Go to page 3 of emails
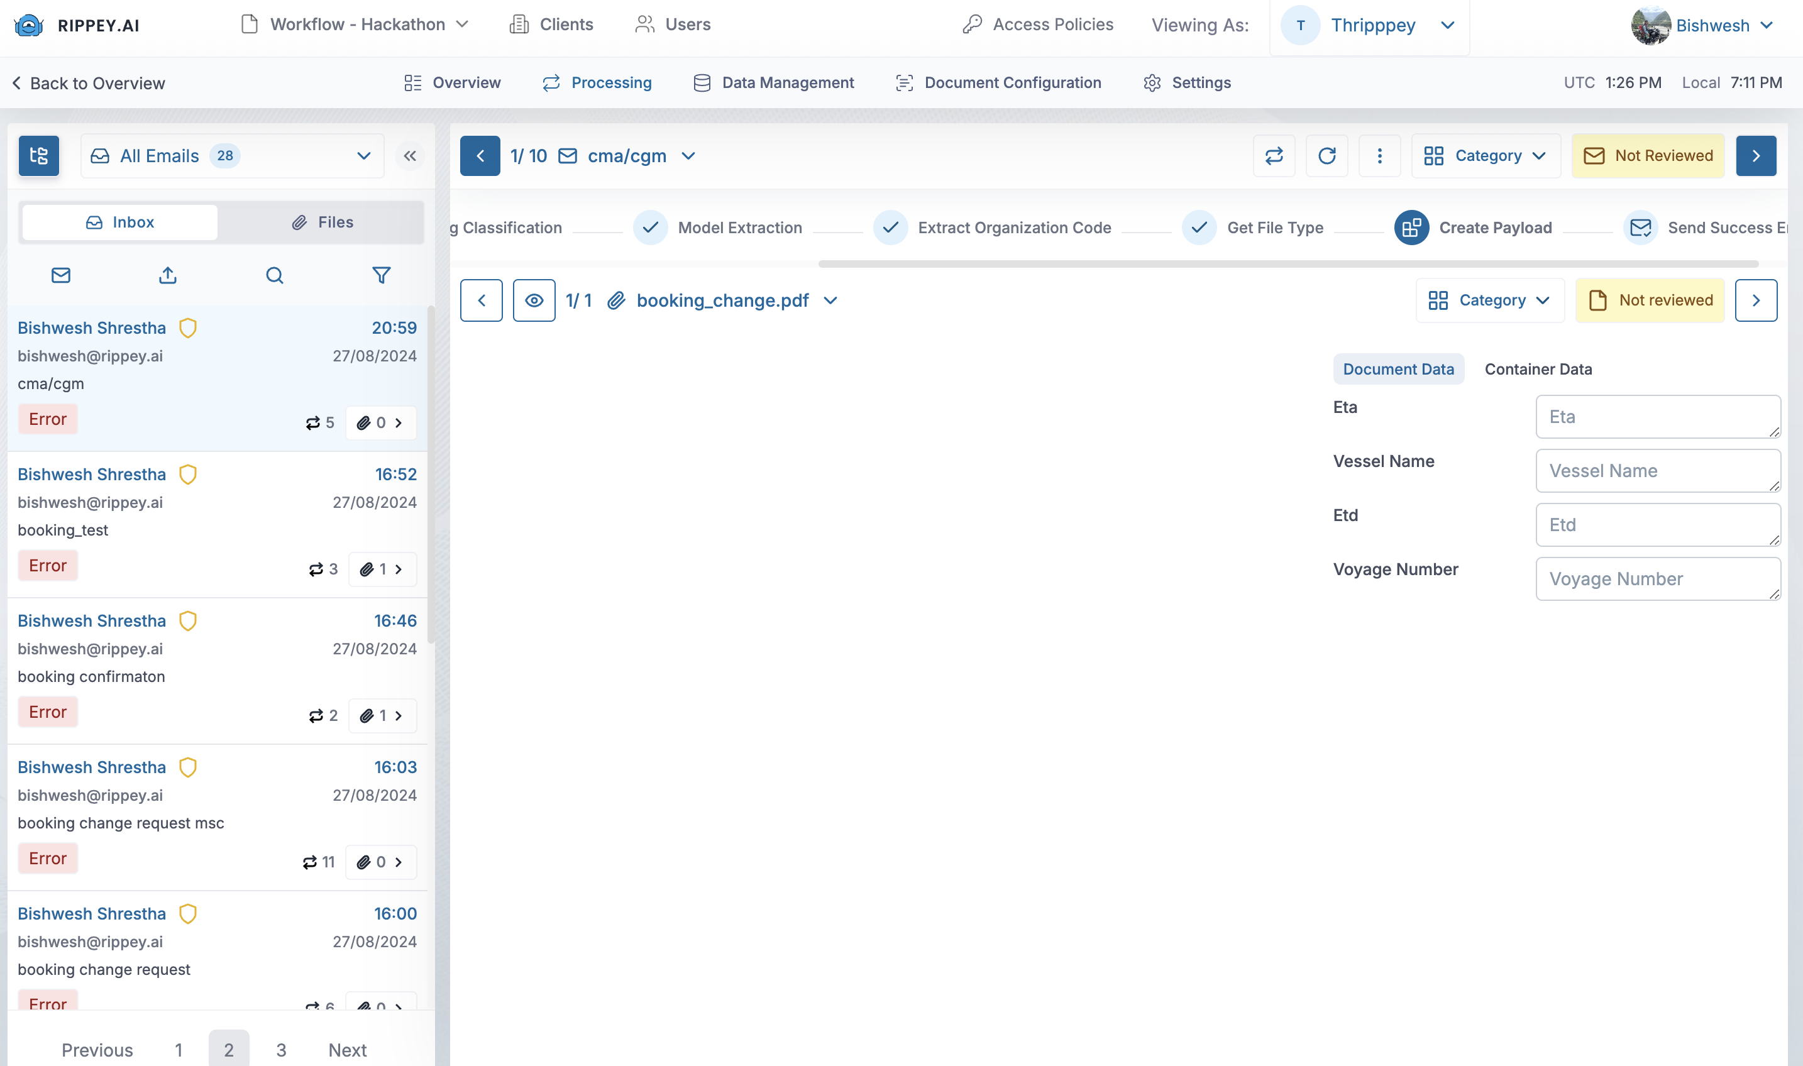The height and width of the screenshot is (1066, 1803). tap(281, 1050)
